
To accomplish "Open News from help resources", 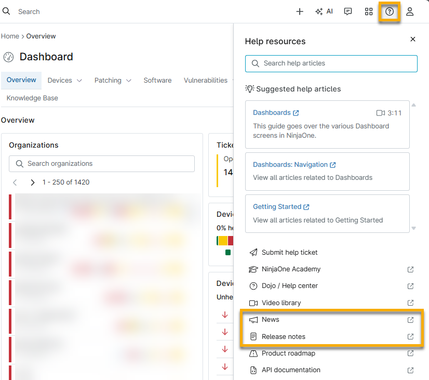I will pyautogui.click(x=271, y=320).
